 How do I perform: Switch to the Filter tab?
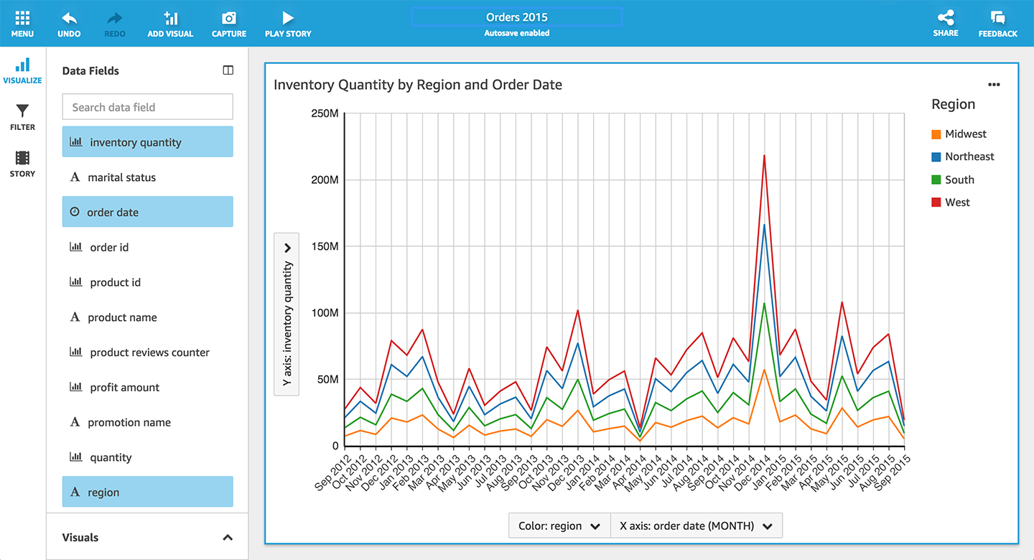click(22, 116)
